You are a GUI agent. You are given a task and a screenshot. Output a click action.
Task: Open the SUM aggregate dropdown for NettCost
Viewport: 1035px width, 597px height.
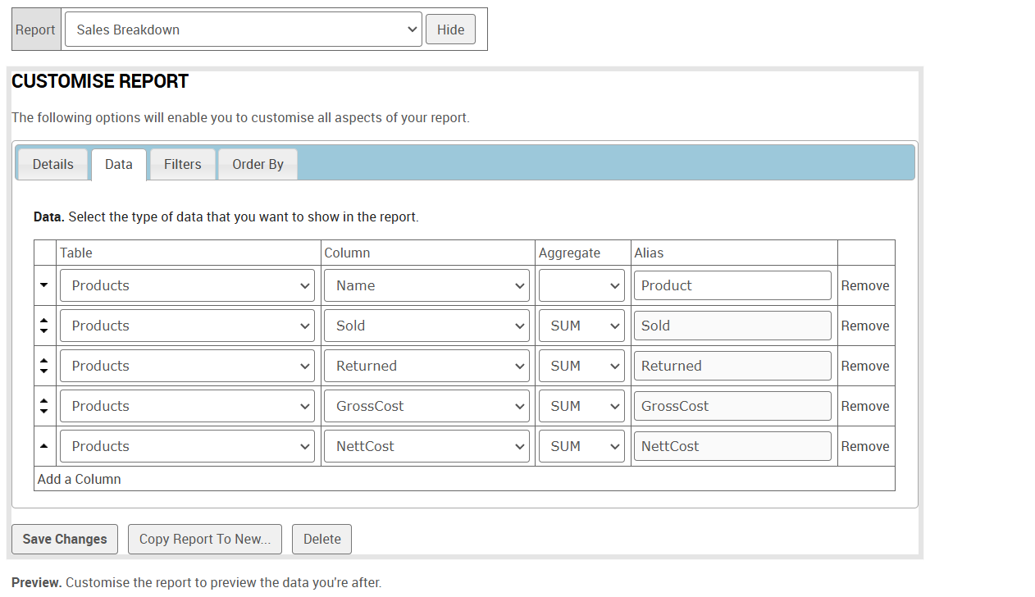(581, 446)
